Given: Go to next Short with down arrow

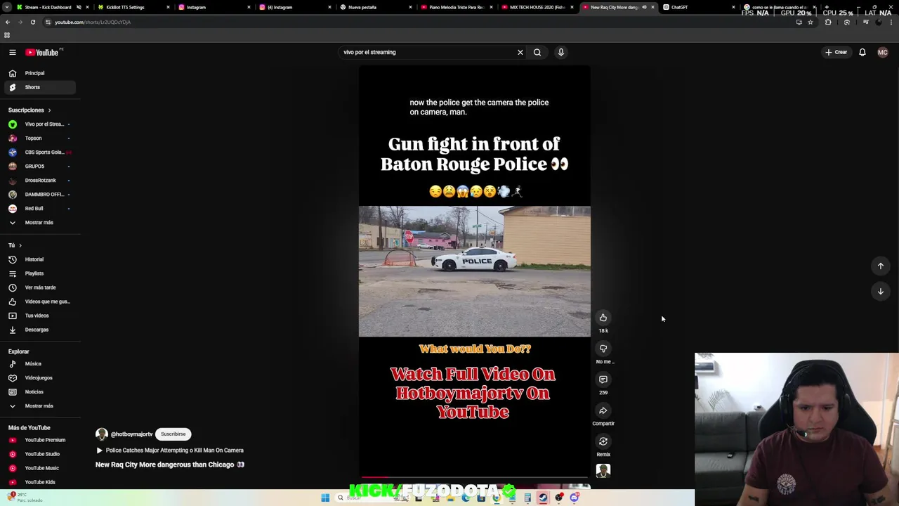Looking at the screenshot, I should tap(880, 291).
